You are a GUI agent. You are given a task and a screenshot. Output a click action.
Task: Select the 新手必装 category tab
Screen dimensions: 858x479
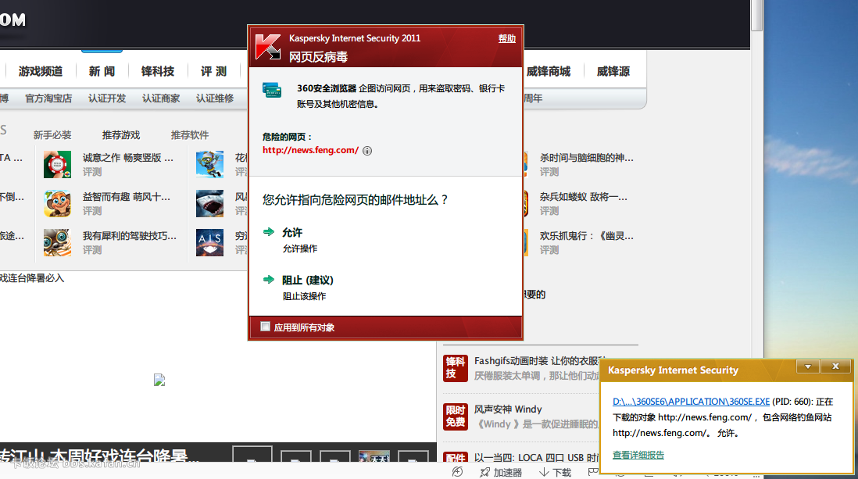[x=52, y=135]
